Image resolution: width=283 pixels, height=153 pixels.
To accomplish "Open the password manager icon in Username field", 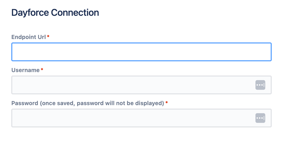I will click(x=260, y=85).
